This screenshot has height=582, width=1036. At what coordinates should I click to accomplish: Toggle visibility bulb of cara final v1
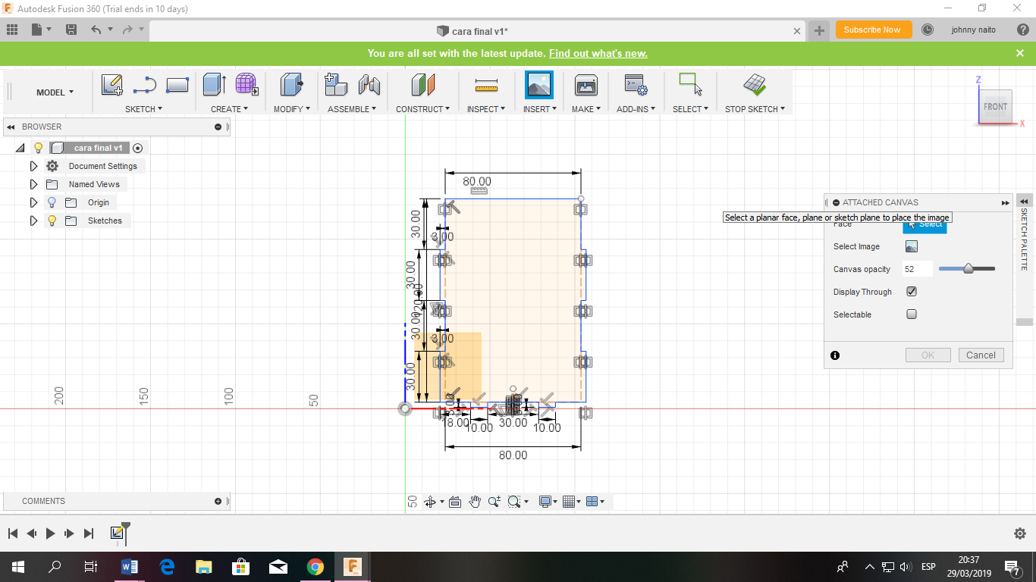coord(38,148)
